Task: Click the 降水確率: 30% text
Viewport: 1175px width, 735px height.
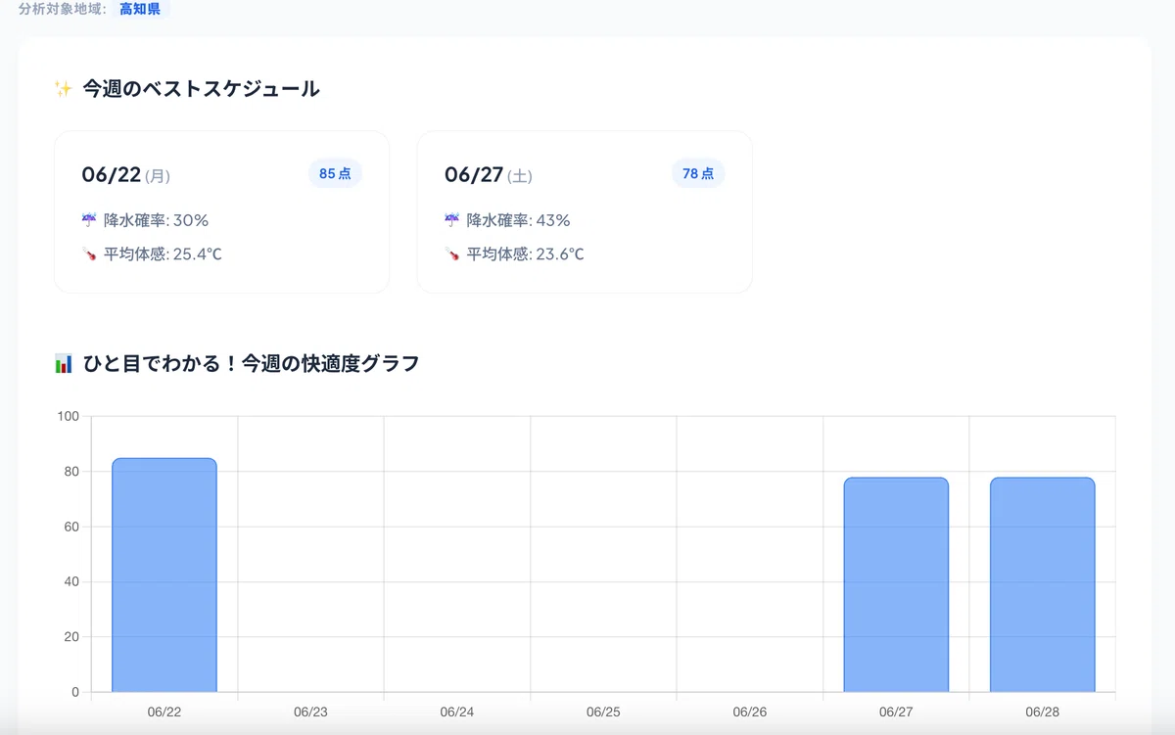Action: [x=156, y=220]
